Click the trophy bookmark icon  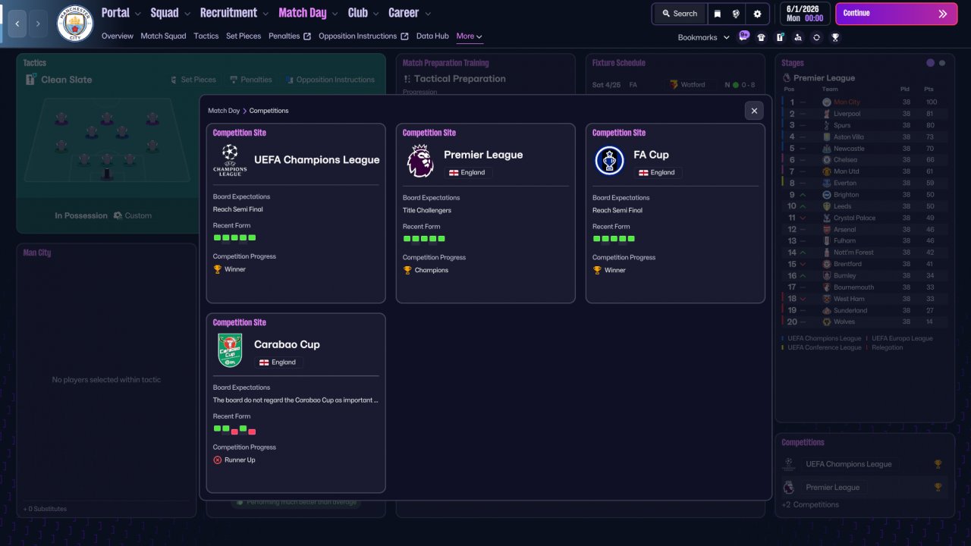click(835, 37)
